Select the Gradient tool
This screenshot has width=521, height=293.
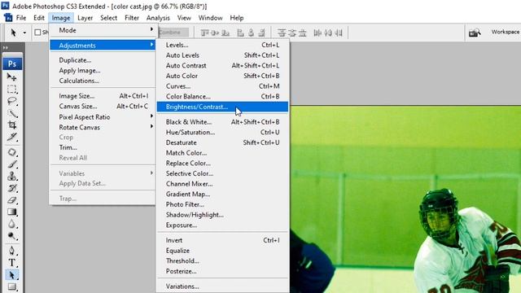11,212
